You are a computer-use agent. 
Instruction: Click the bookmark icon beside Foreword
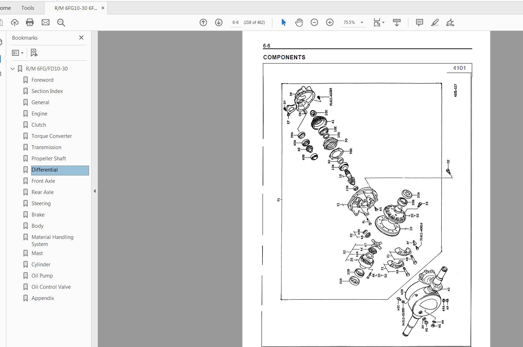point(26,80)
